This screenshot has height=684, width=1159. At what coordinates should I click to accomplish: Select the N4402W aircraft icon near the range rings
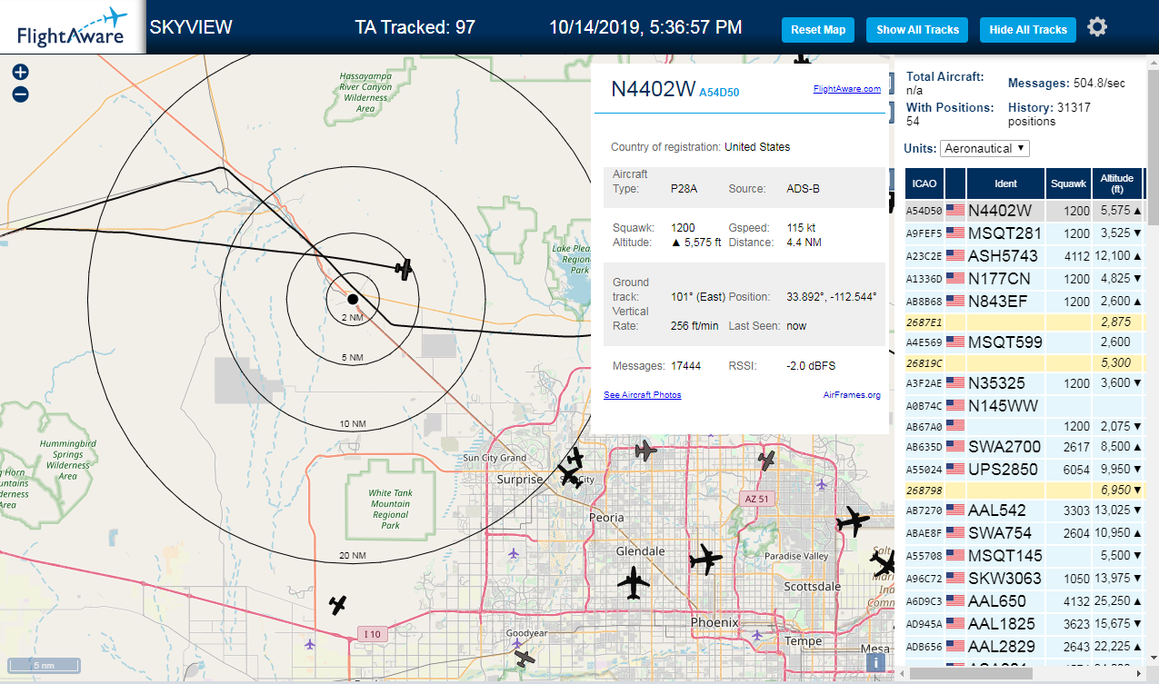click(405, 268)
